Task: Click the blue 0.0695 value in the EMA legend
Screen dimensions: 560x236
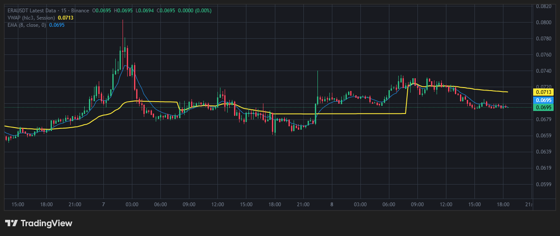Action: 57,25
